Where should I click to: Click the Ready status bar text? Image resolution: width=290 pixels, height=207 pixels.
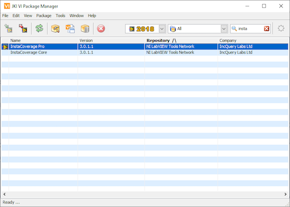[11, 202]
